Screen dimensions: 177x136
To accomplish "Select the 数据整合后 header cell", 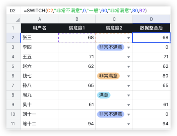I will (x=151, y=28).
